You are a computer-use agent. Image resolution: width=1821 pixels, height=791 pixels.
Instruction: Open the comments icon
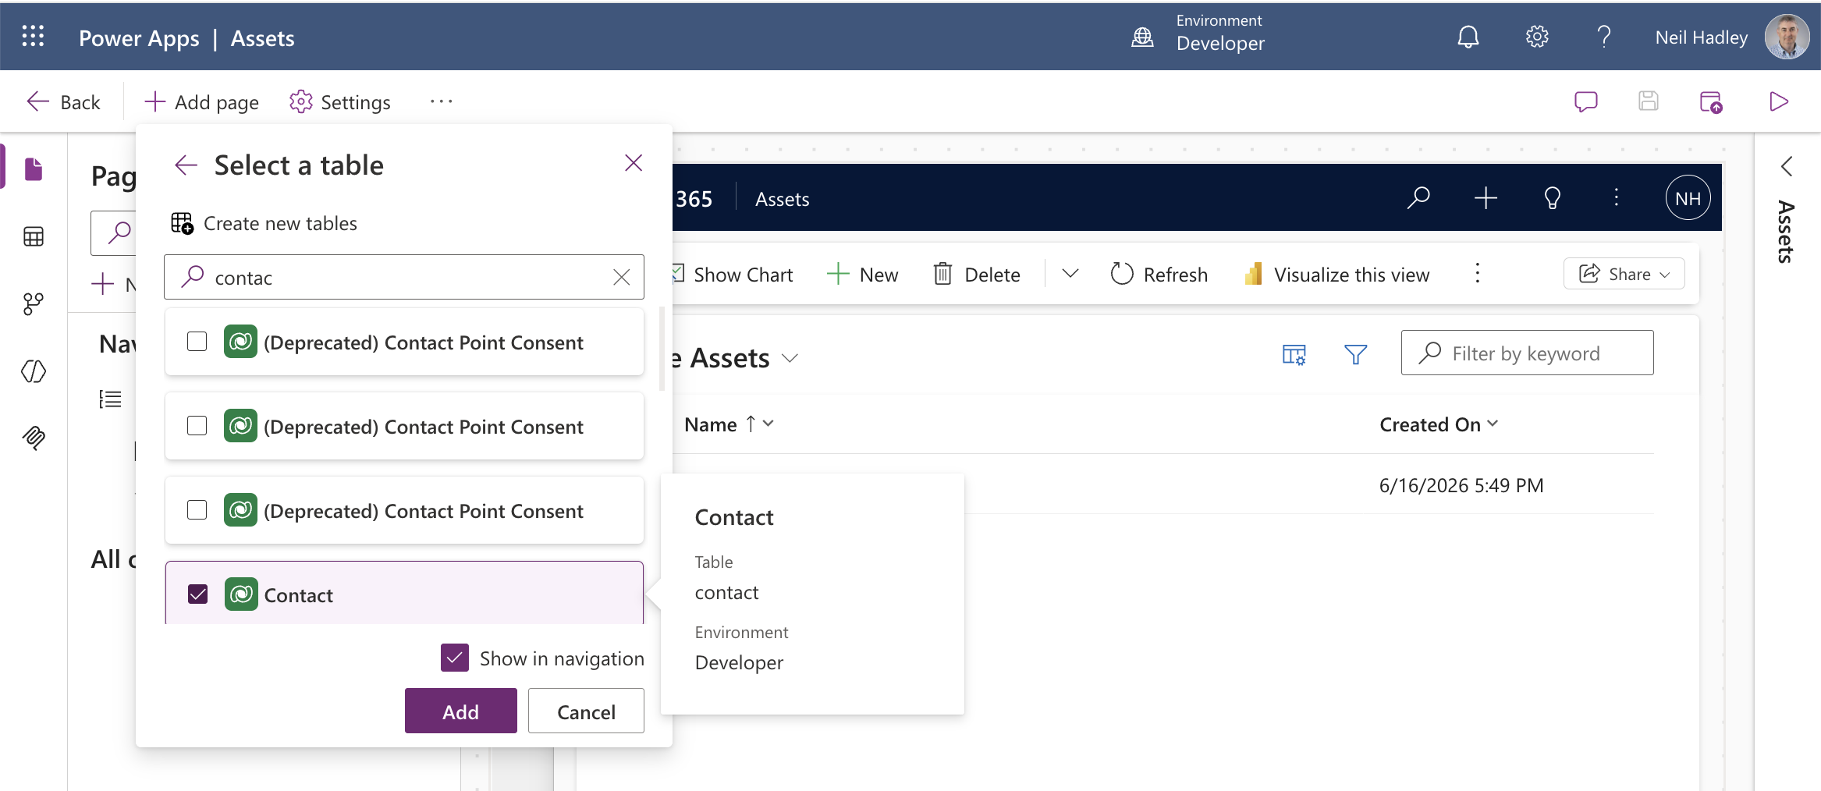1585,101
